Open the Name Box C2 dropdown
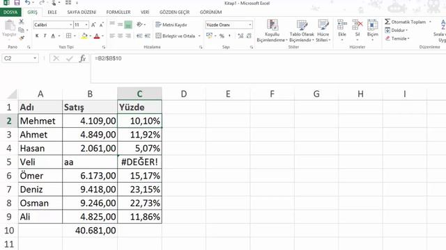Image resolution: width=446 pixels, height=250 pixels. (35, 58)
